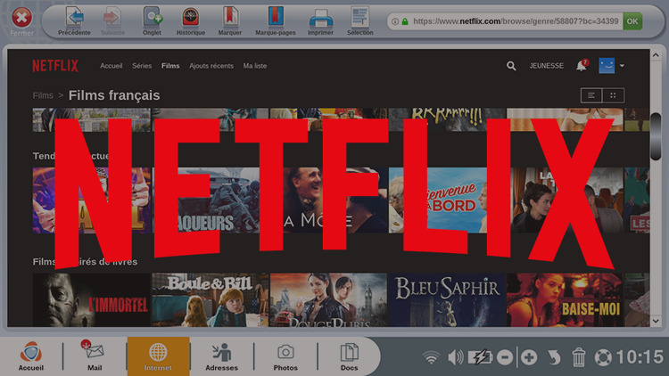Open the Marque-pages bookmarks book
Viewport: 669px width, 376px height.
[276, 17]
